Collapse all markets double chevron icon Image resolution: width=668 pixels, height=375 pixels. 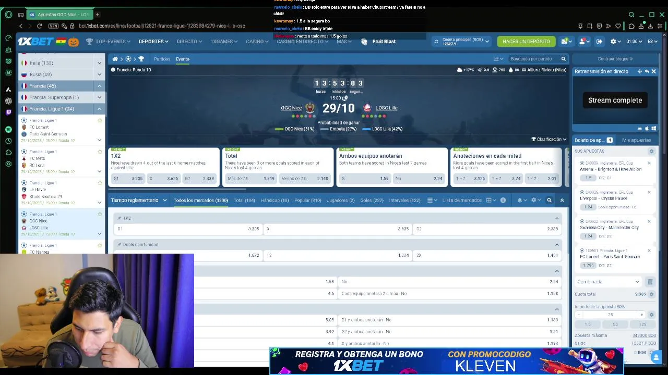(x=562, y=200)
